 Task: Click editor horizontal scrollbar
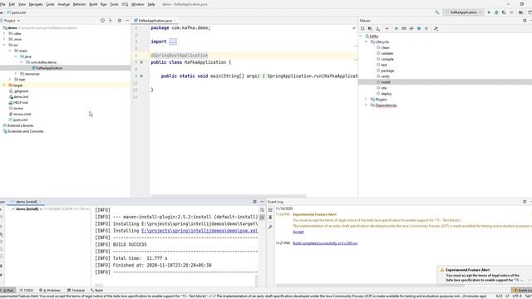229,196
